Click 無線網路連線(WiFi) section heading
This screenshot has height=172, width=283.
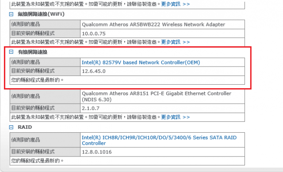(41, 14)
